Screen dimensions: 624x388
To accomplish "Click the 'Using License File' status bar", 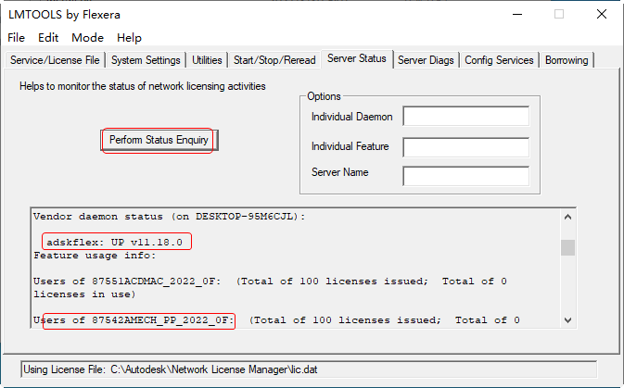I will (309, 369).
